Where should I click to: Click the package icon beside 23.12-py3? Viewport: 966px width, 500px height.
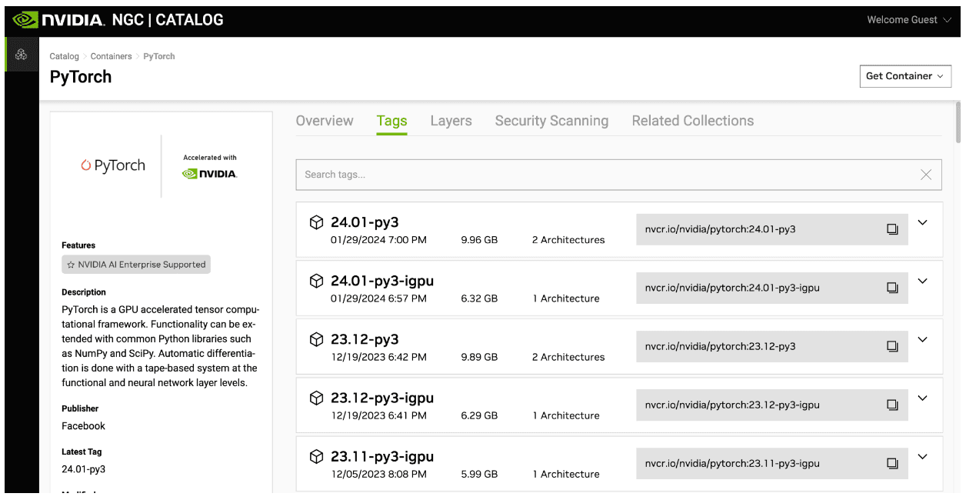coord(316,339)
